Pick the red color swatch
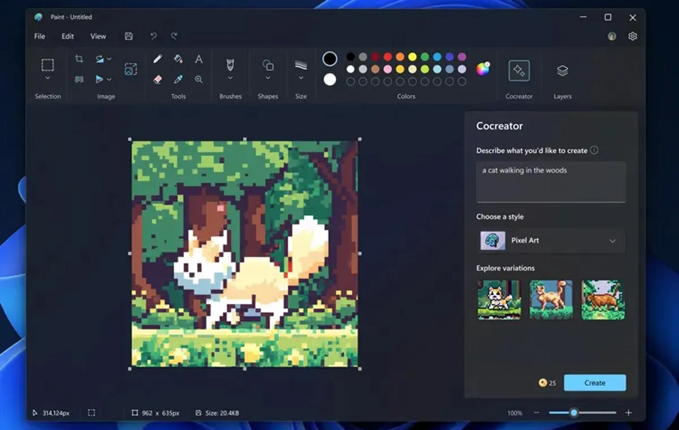This screenshot has height=430, width=679. (x=388, y=57)
